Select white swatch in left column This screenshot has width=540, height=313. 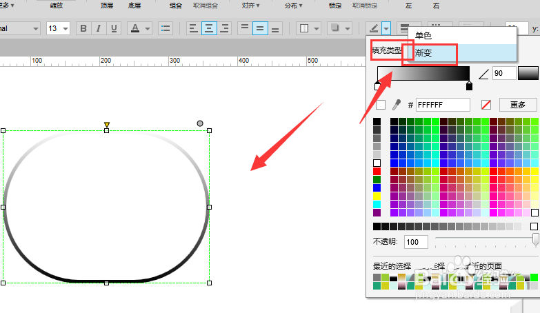[377, 163]
